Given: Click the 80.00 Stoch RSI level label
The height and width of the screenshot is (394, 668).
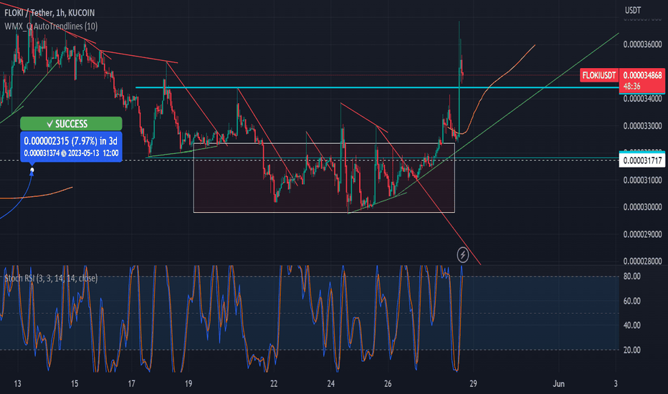Looking at the screenshot, I should [631, 276].
